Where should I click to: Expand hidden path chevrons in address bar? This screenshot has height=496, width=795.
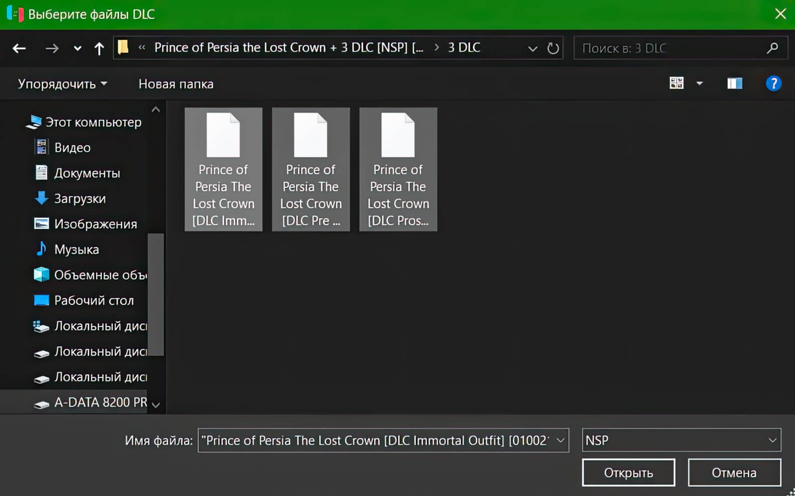coord(142,47)
